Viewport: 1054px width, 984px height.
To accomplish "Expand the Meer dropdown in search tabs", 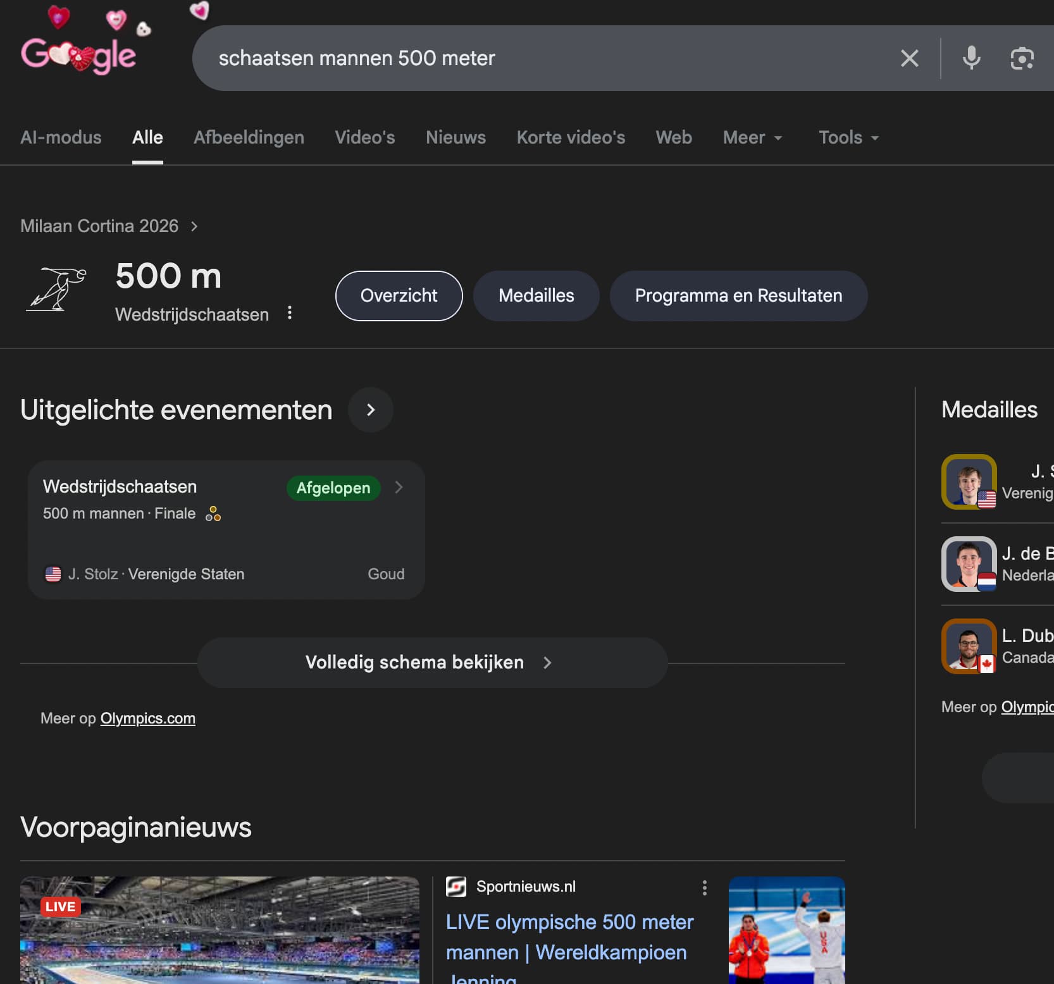I will coord(752,138).
